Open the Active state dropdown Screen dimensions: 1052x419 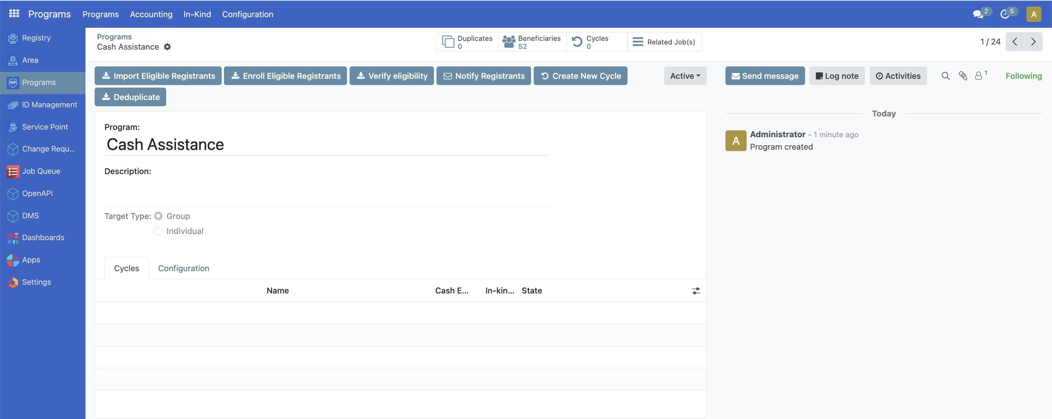tap(685, 76)
